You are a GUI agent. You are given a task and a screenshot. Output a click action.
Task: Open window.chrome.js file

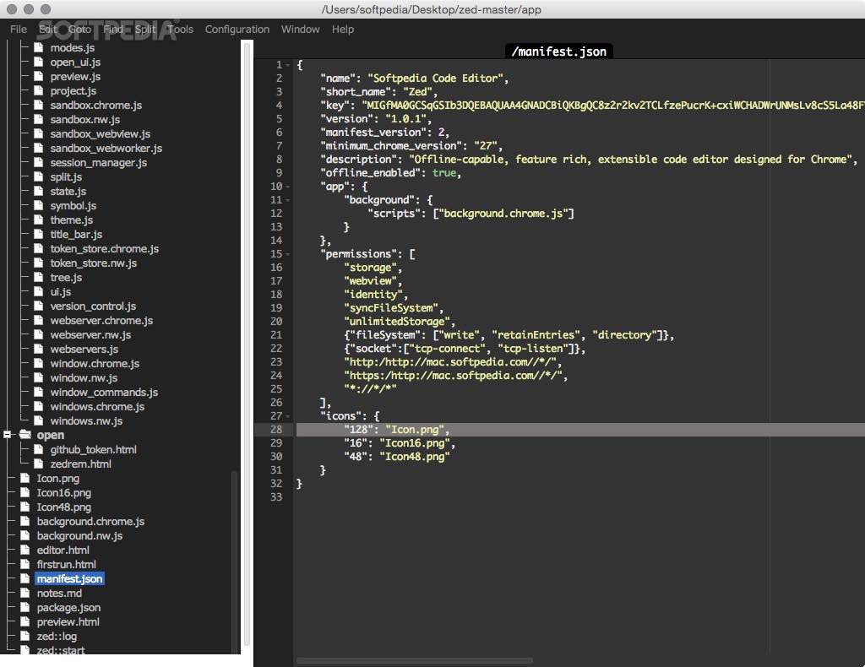click(x=95, y=363)
